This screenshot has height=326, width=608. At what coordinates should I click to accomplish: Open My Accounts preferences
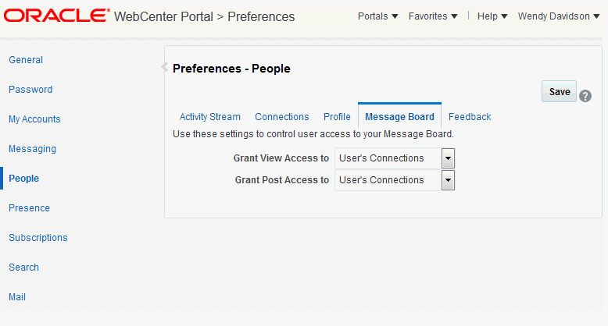(34, 119)
